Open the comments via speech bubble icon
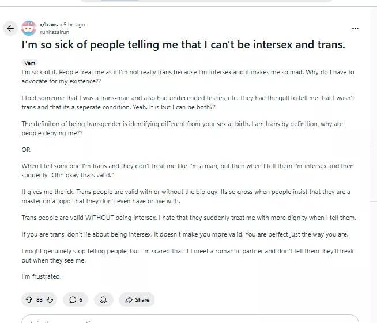The width and height of the screenshot is (377, 323). click(73, 299)
